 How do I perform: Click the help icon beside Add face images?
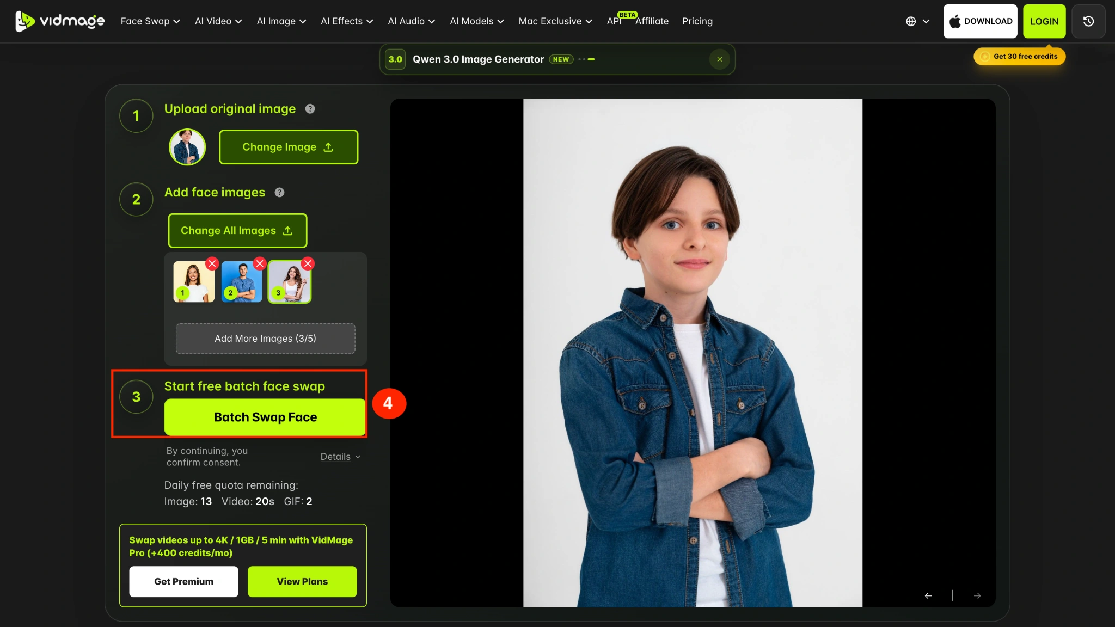click(279, 192)
